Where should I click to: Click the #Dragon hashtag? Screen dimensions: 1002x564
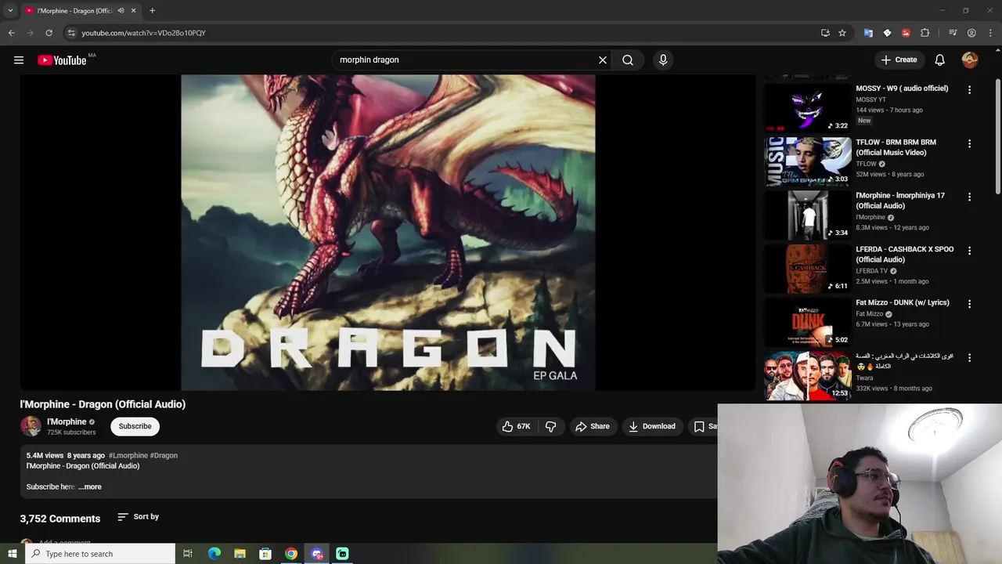164,455
